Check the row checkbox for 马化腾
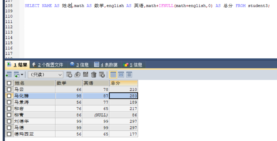Viewport: 277px width, 141px height. click(9, 96)
